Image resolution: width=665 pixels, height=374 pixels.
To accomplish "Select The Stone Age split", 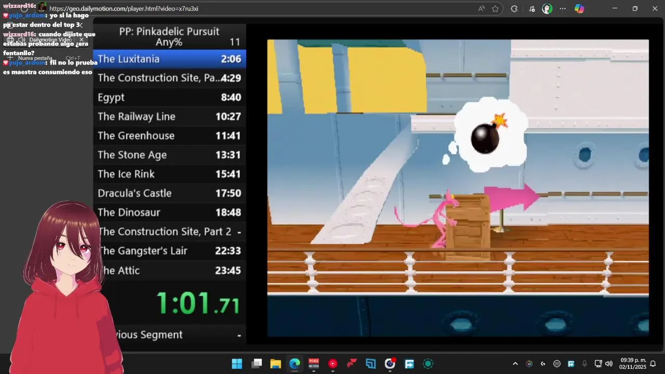I will [169, 155].
